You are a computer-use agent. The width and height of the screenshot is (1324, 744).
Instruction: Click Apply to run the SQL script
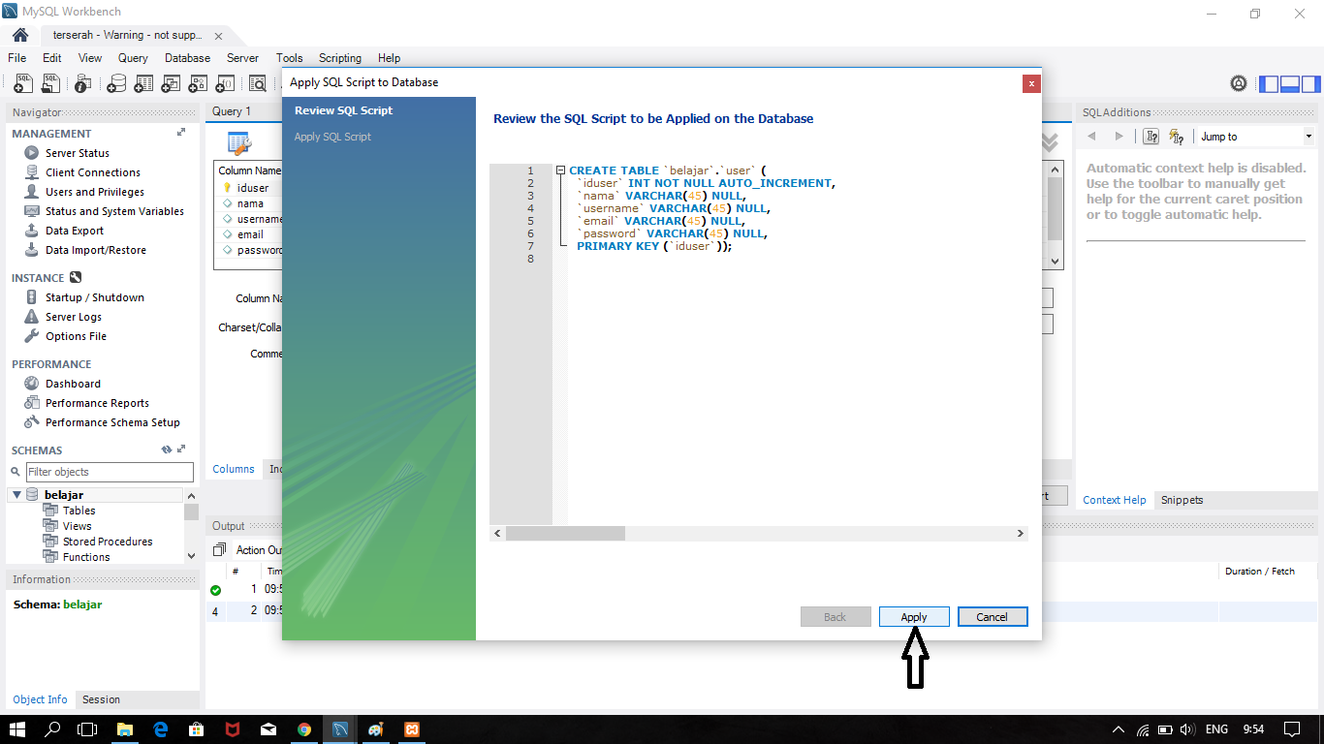pyautogui.click(x=913, y=616)
